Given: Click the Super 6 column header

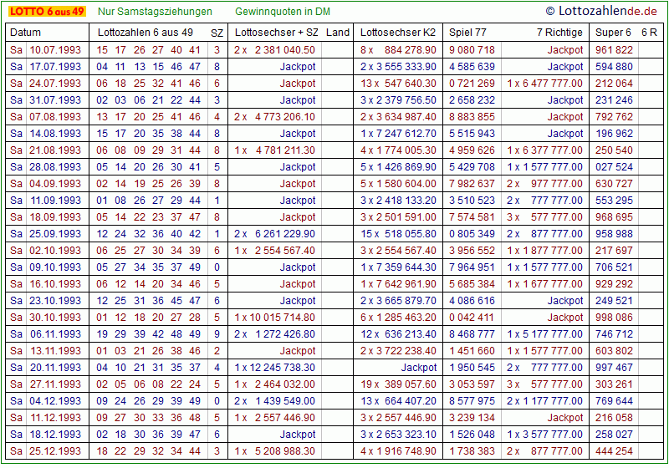Looking at the screenshot, I should coord(613,33).
